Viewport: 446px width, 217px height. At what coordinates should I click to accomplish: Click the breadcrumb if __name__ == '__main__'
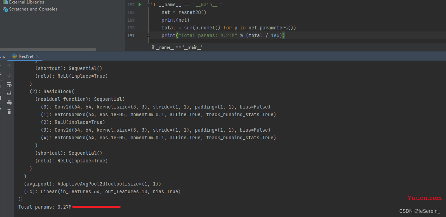177,47
